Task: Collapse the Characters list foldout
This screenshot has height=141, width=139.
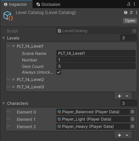Action: [x=4, y=103]
